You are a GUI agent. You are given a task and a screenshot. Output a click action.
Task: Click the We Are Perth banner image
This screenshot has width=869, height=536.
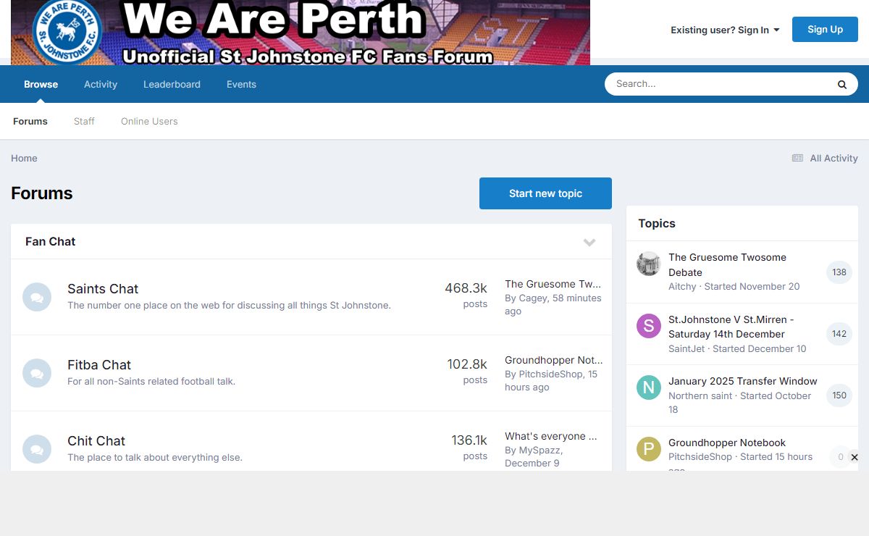pos(301,32)
